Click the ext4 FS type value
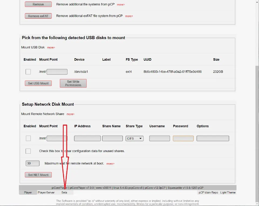 coord(129,72)
